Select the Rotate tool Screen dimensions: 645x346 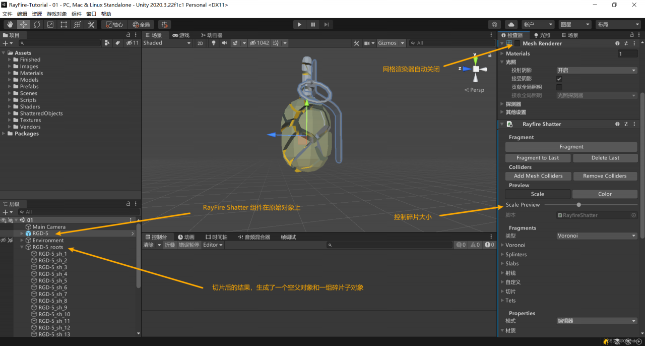(x=37, y=24)
